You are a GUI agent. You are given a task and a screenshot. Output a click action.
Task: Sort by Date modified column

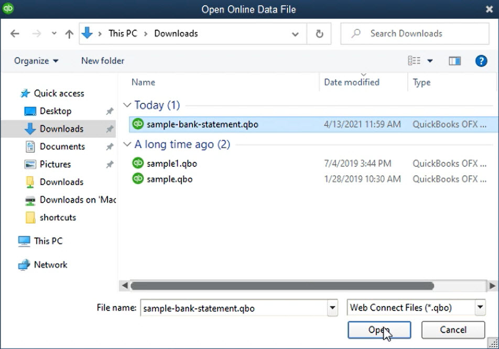coord(352,82)
